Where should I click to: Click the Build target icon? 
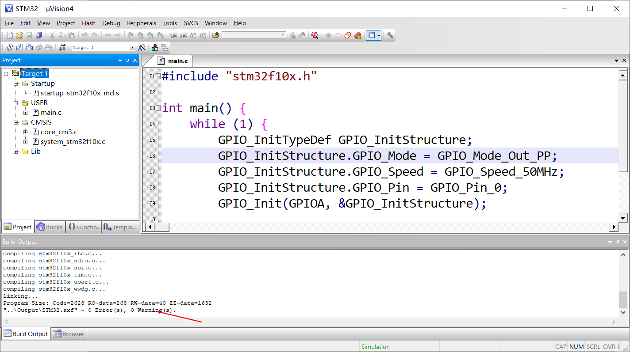pyautogui.click(x=20, y=47)
